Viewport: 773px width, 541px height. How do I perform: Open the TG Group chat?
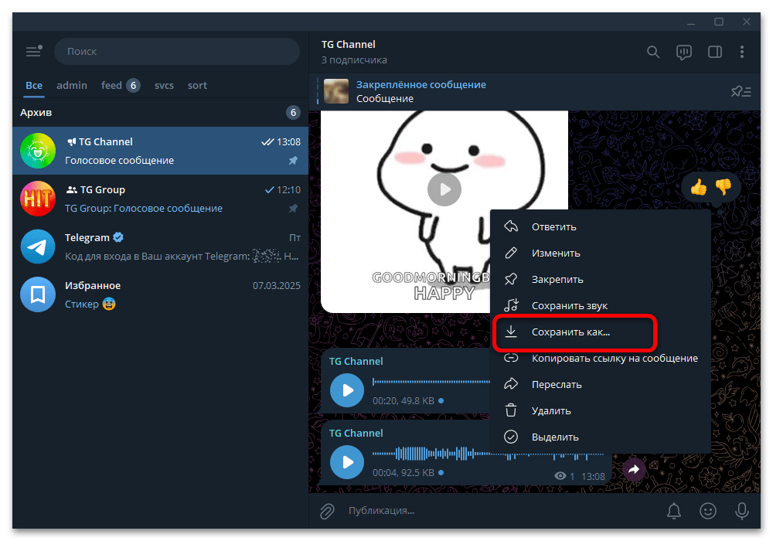[160, 199]
